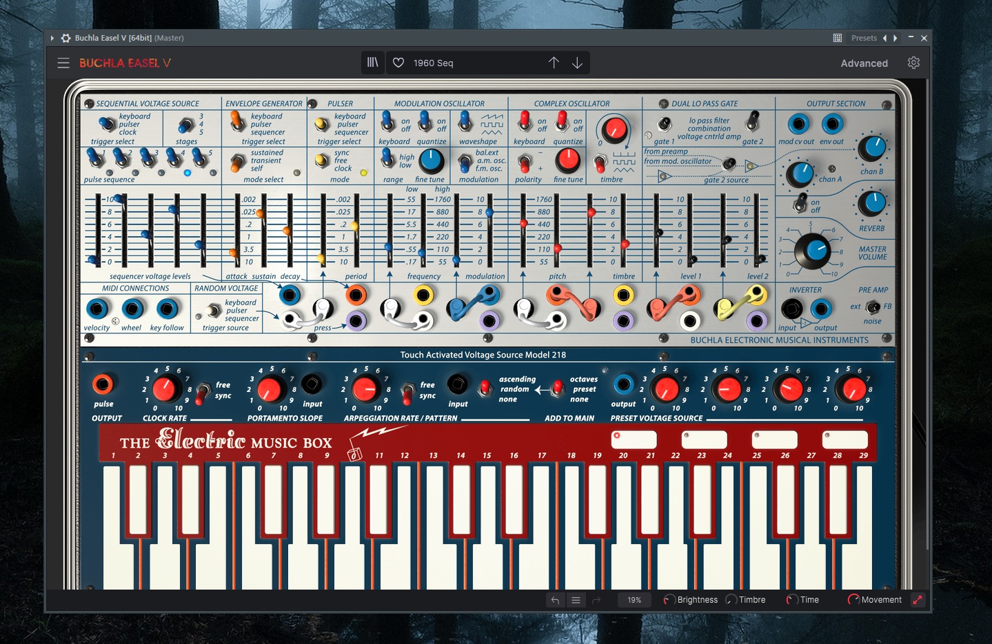Click the undo arrow in bottom bar

[x=555, y=600]
